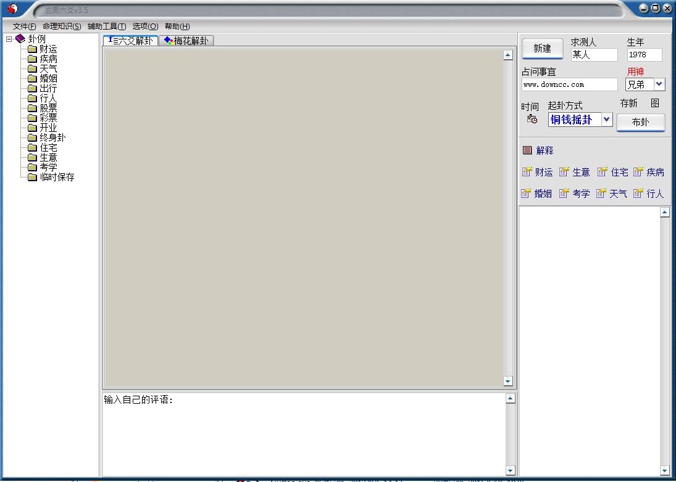This screenshot has height=482, width=676.
Task: Open the 文件(F) menu
Action: click(25, 27)
